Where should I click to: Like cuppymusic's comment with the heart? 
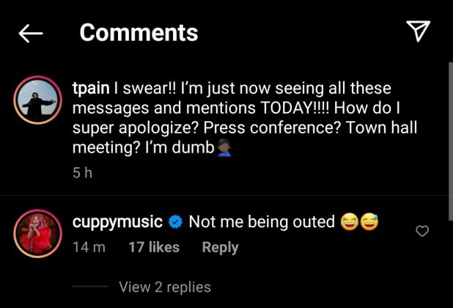point(422,232)
